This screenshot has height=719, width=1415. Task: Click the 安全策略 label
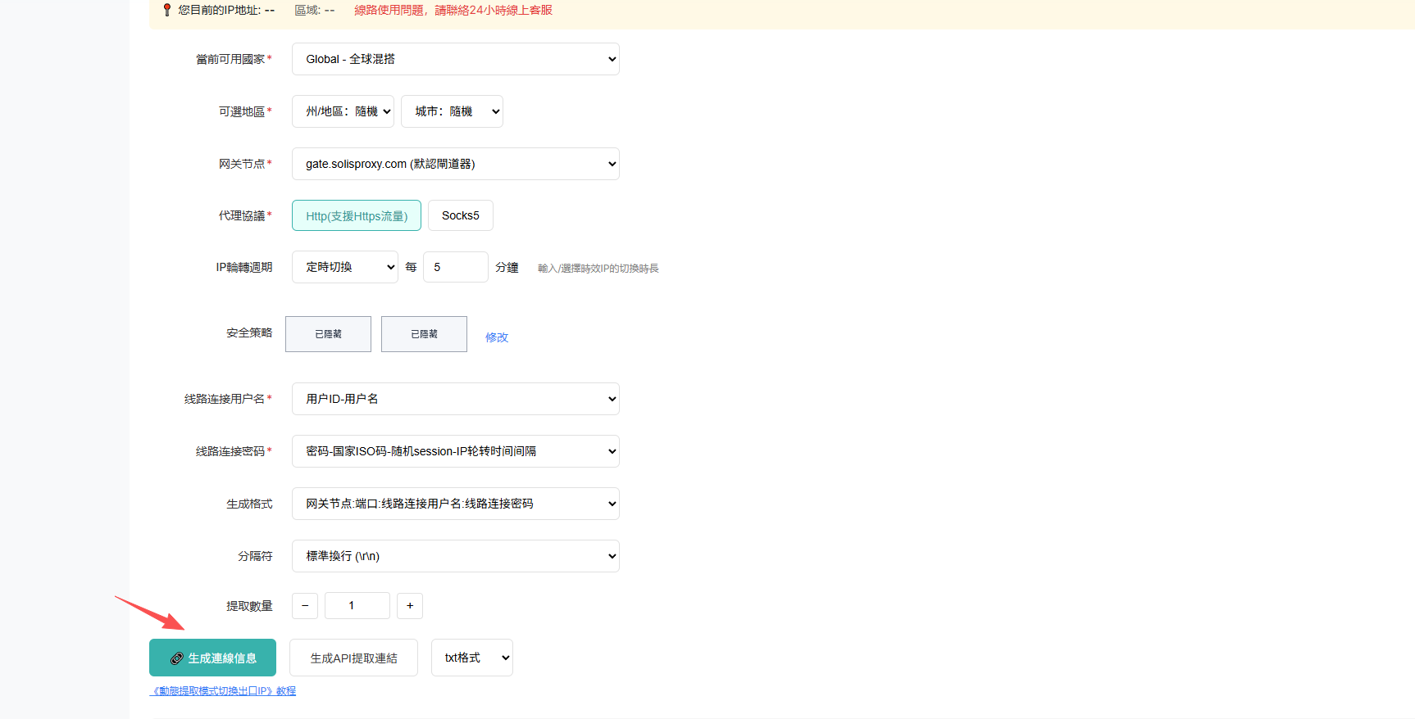pos(249,332)
